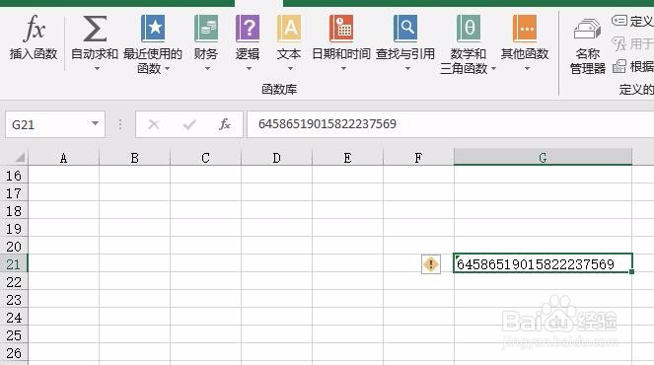This screenshot has height=365, width=654.
Task: Click the fx button in formula bar
Action: [225, 124]
